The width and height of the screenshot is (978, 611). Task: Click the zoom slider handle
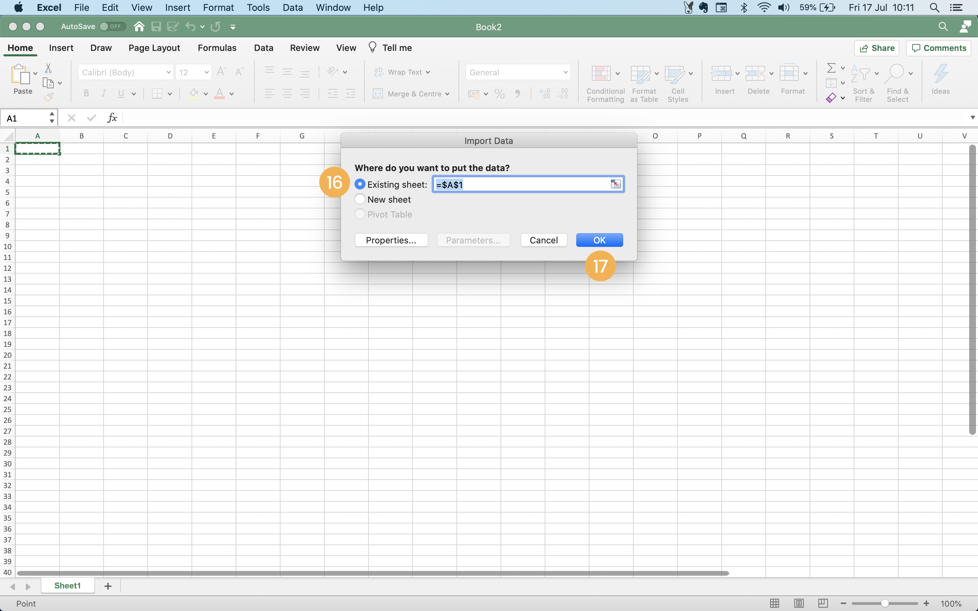point(885,603)
